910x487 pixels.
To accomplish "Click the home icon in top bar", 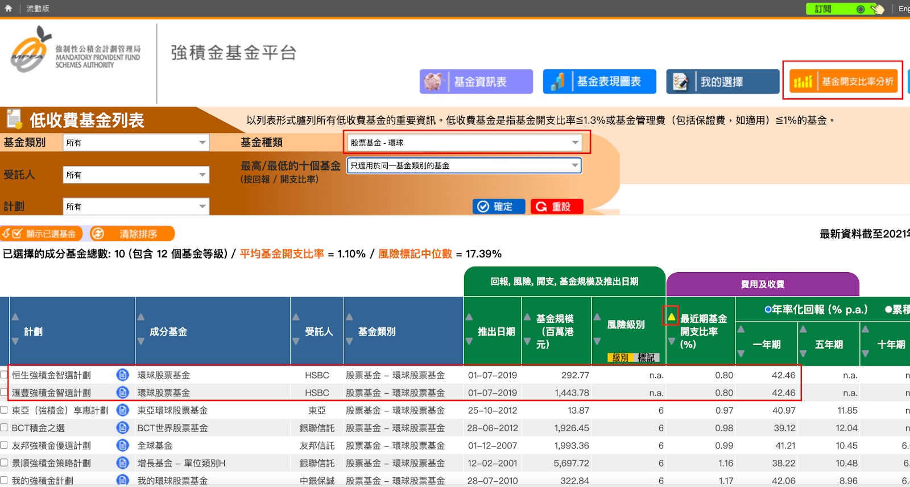I will (9, 9).
